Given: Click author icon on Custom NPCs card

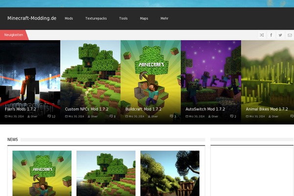Looking at the screenshot, I should pos(89,117).
